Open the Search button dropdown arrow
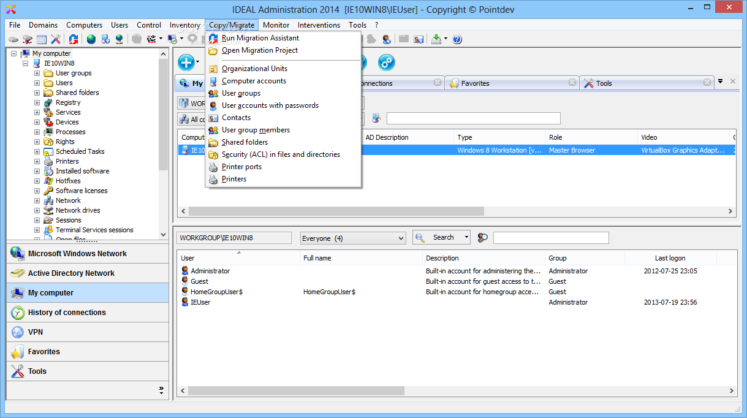Image resolution: width=747 pixels, height=418 pixels. [466, 237]
